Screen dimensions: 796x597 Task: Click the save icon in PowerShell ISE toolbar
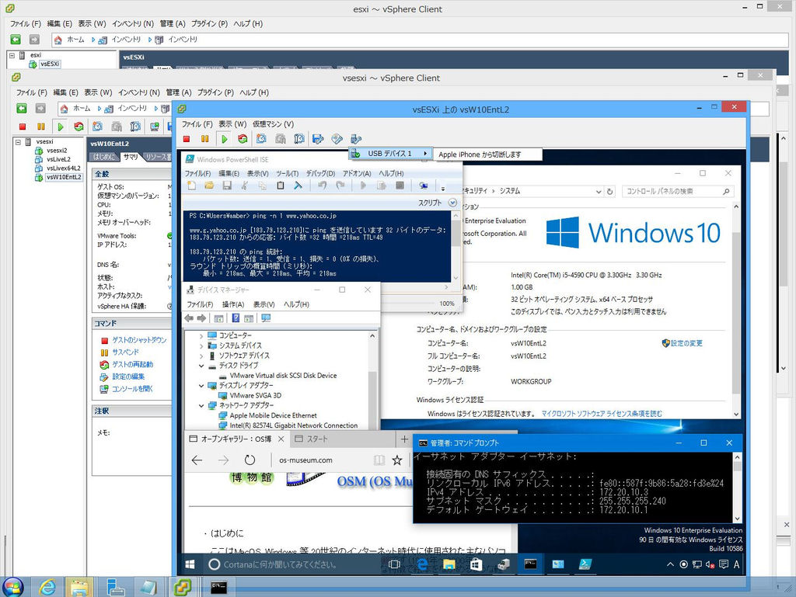pos(227,186)
